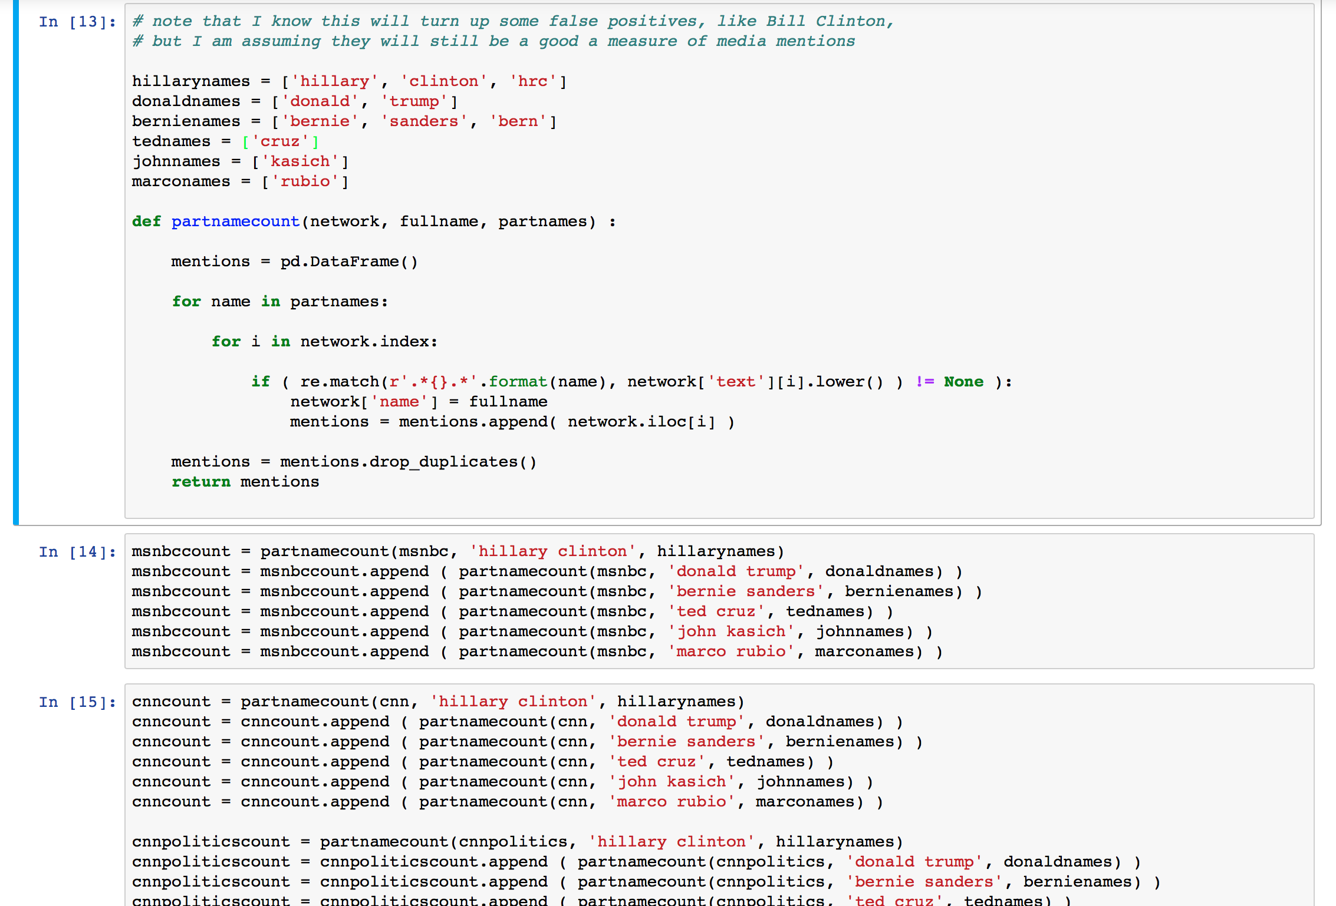The width and height of the screenshot is (1336, 906).
Task: Place cursor on the donaldnames list assignment
Action: coord(295,101)
